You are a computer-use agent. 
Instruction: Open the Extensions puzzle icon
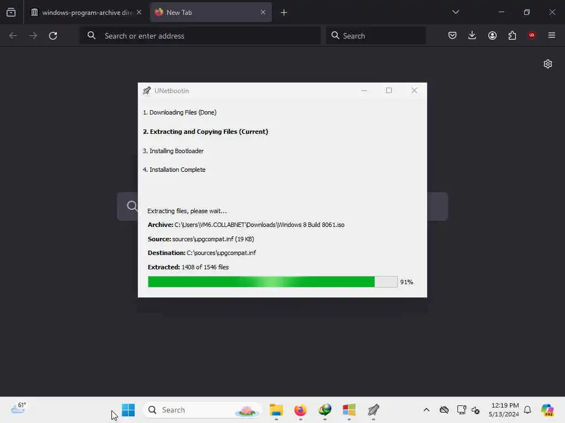click(512, 35)
